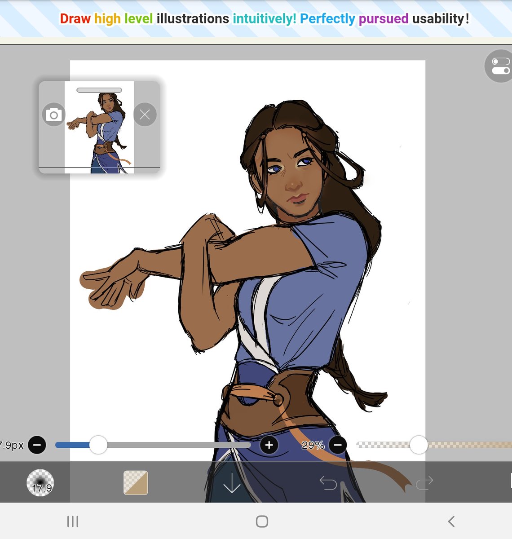Tap the down arrow hide-toolbar icon

[232, 483]
